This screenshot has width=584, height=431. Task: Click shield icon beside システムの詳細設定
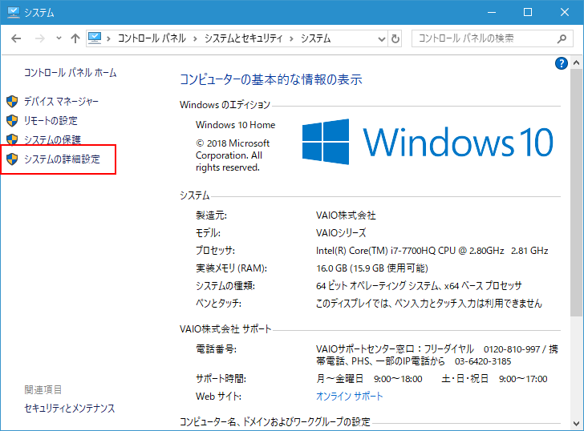(12, 159)
